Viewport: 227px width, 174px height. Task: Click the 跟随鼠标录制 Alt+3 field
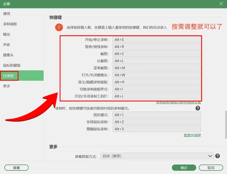click(x=157, y=129)
